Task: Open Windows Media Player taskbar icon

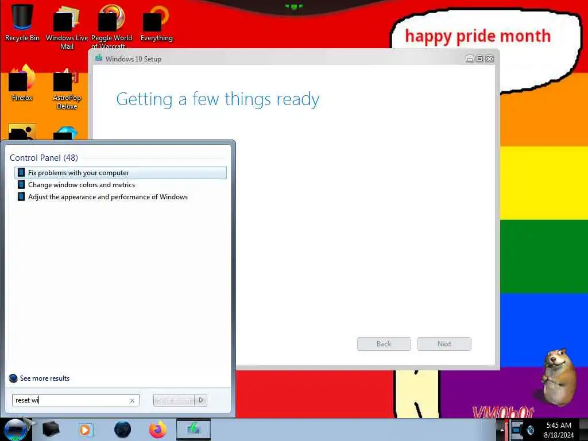Action: 86,430
